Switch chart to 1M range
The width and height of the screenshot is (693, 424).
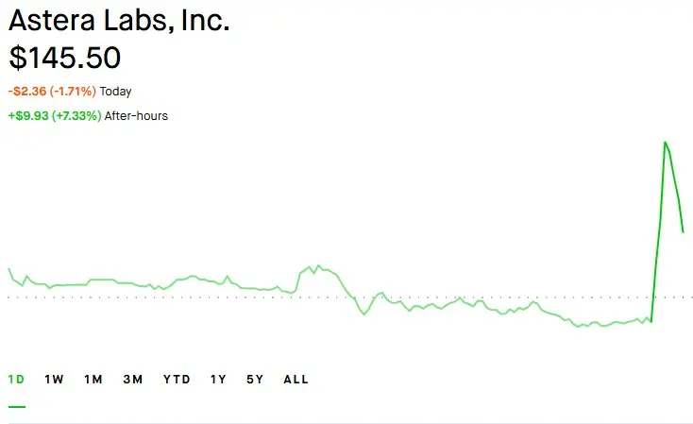click(93, 380)
